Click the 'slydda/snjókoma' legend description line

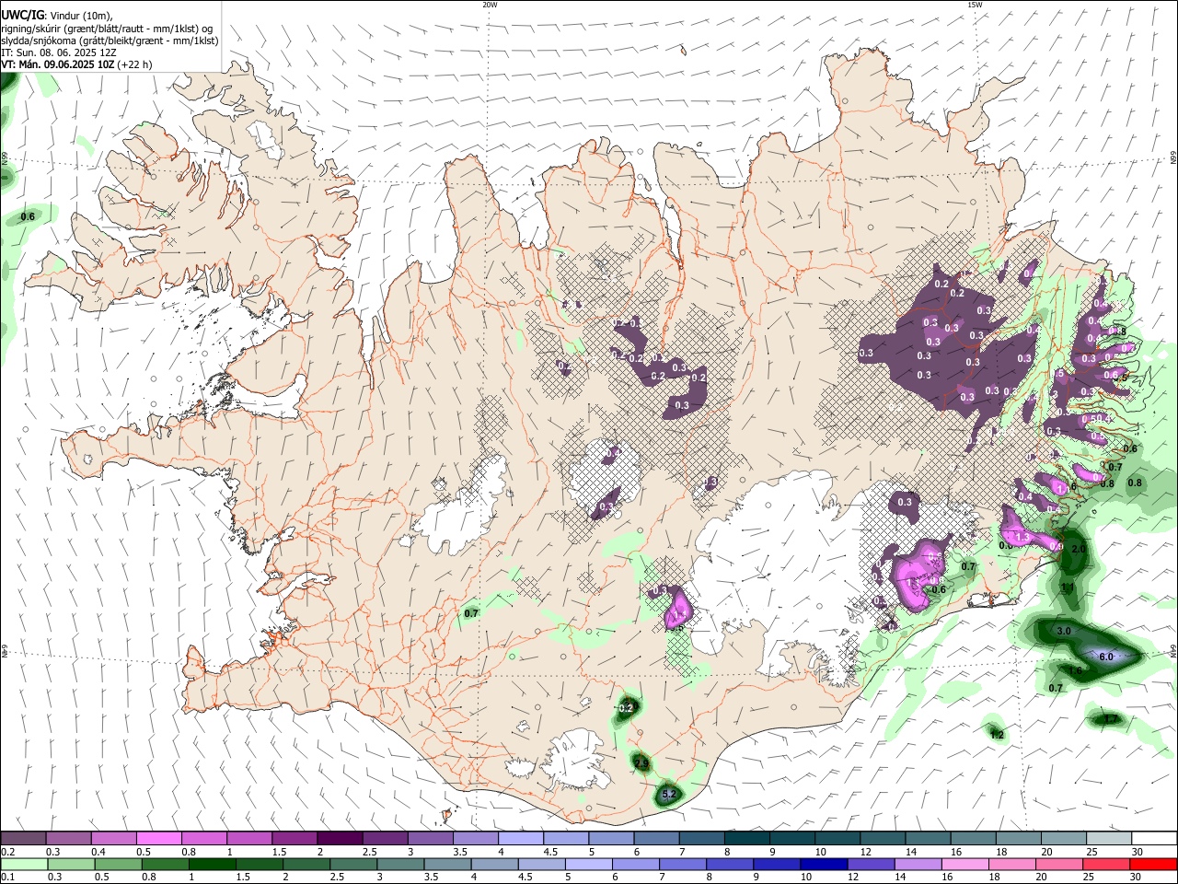tap(110, 41)
